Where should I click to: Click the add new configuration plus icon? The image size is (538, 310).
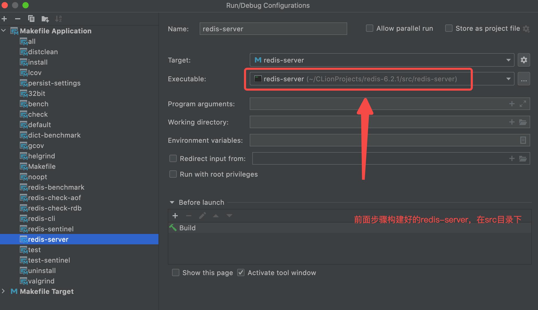(4, 19)
